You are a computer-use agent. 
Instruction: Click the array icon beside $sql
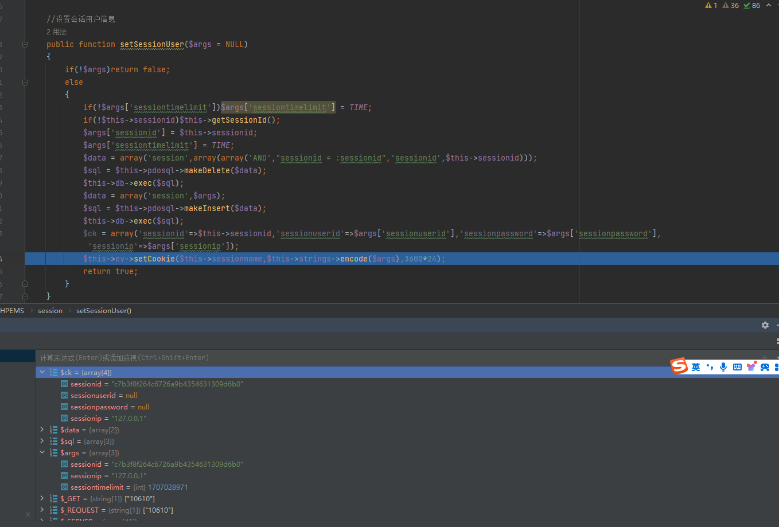53,442
